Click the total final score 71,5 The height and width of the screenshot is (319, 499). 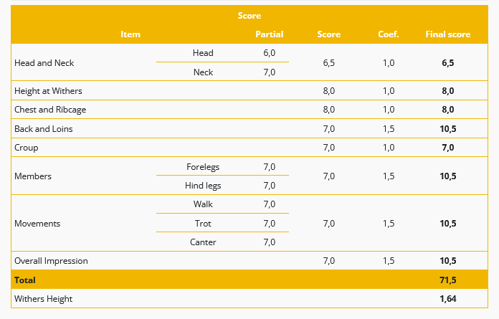tap(448, 280)
